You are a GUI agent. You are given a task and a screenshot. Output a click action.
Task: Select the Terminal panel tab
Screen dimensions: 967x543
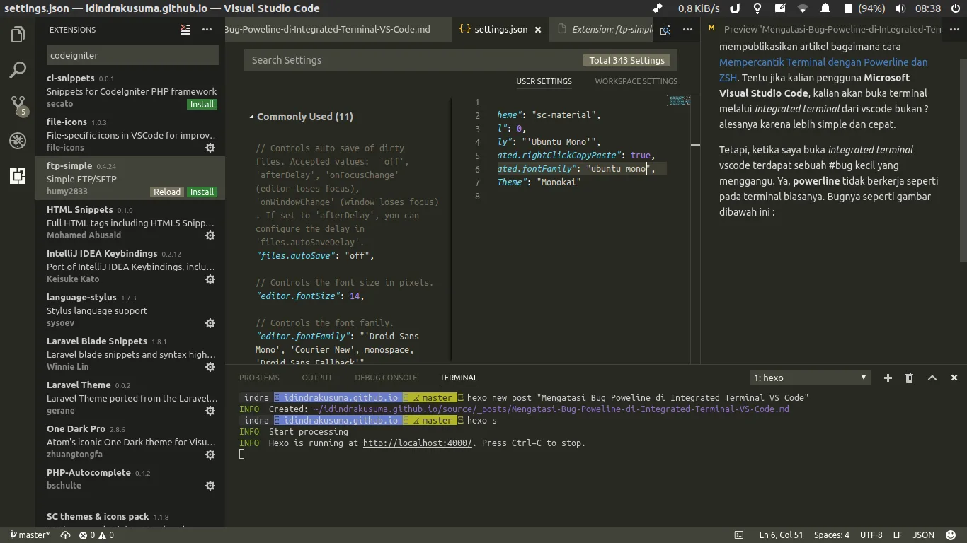[x=459, y=378]
